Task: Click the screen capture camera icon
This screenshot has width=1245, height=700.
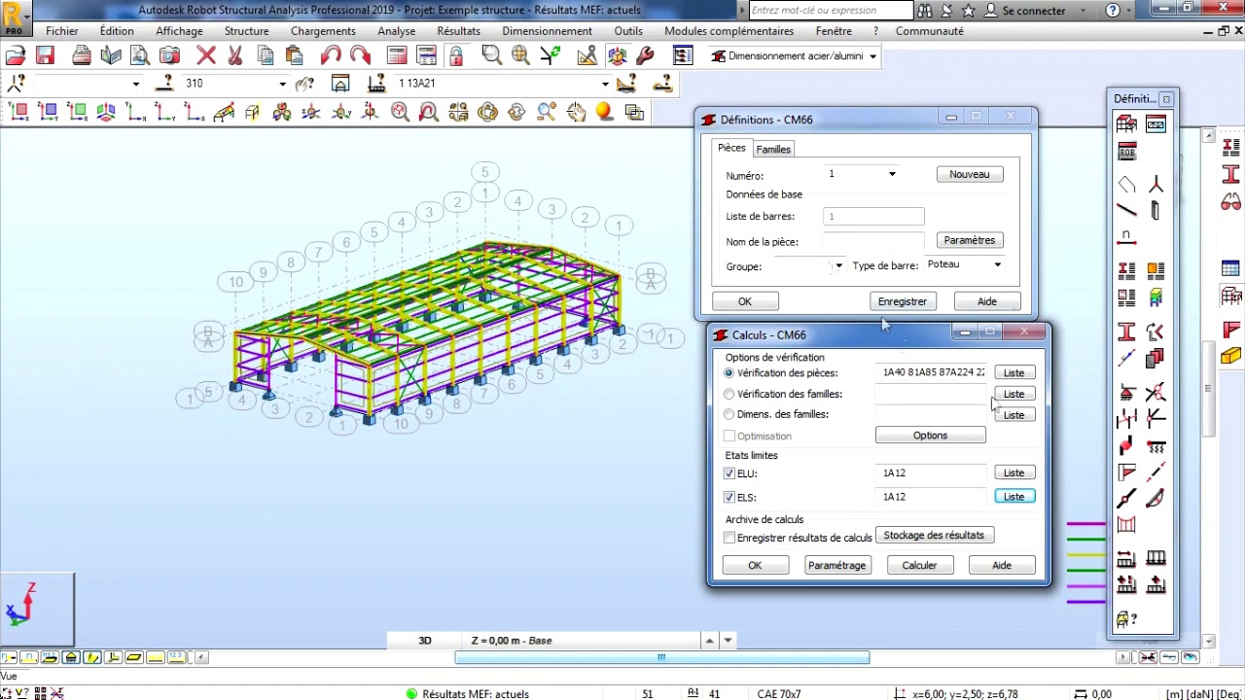Action: click(x=169, y=55)
